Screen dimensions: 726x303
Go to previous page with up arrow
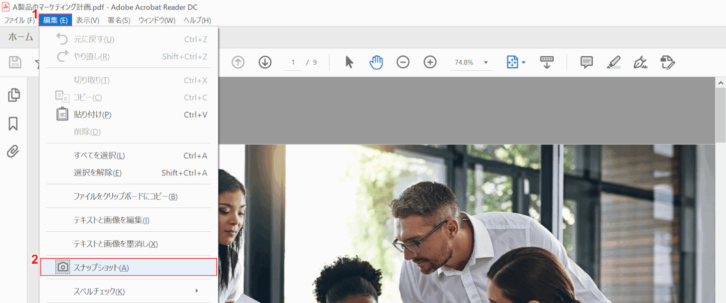[238, 62]
